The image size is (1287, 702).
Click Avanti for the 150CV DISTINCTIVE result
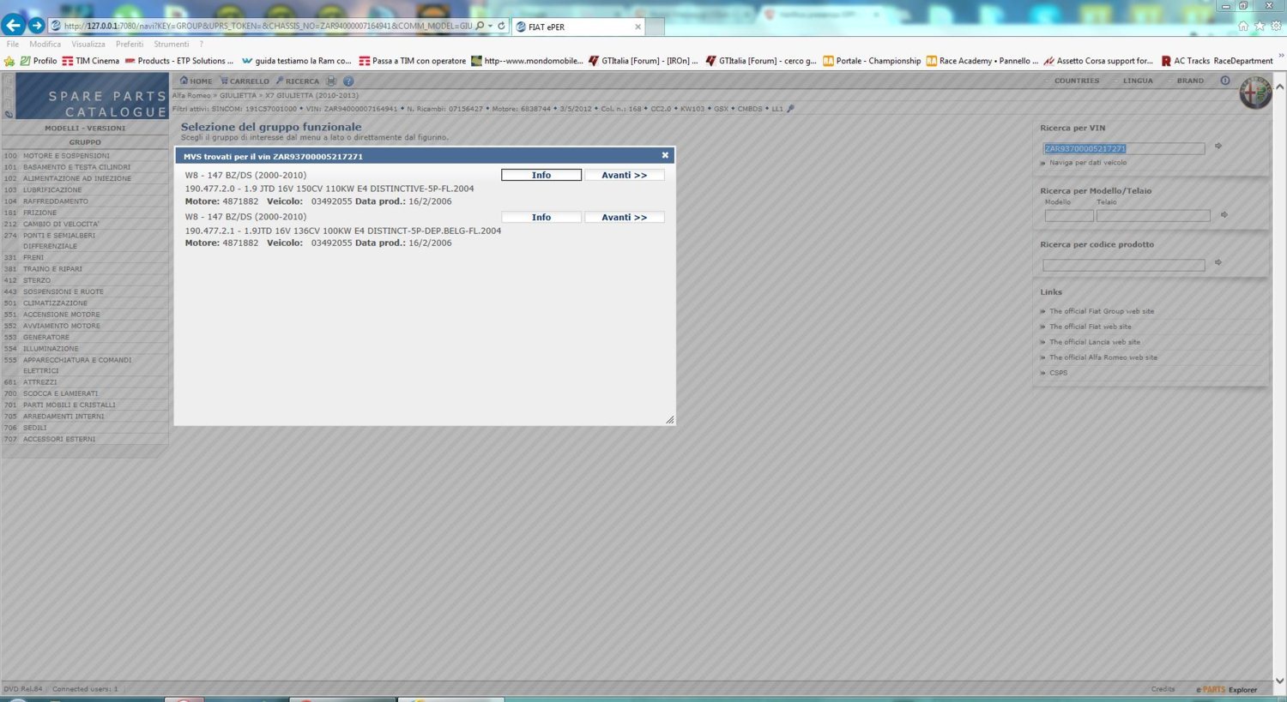(x=625, y=175)
